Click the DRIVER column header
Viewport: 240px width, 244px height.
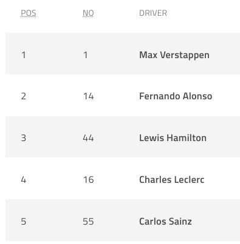click(153, 13)
